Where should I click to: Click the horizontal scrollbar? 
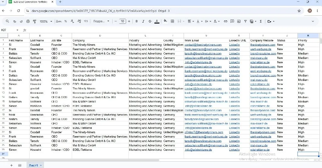tap(84, 160)
